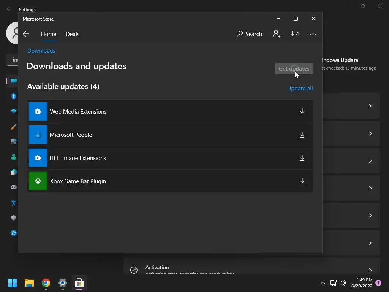
Task: Close the Microsoft Store window
Action: pos(313,19)
